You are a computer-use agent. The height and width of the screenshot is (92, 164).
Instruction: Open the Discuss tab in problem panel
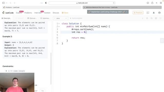32,18
